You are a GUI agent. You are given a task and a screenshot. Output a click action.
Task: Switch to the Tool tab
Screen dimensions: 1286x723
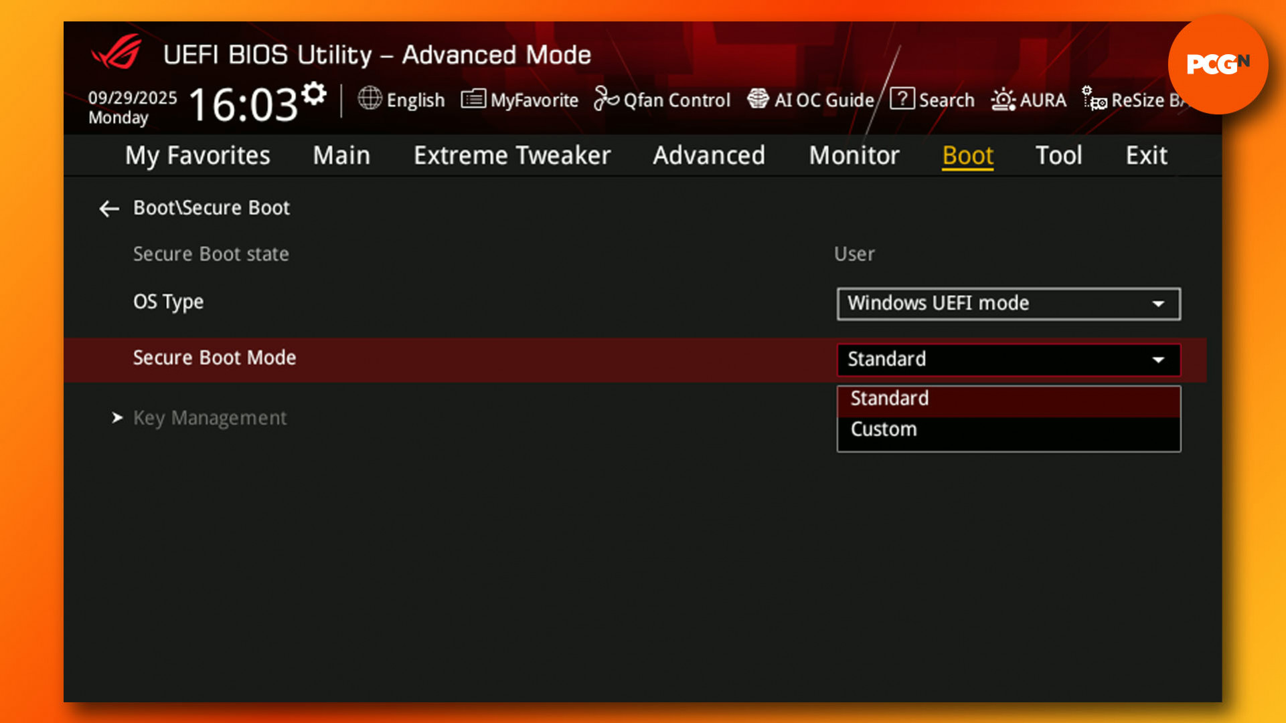(x=1058, y=156)
